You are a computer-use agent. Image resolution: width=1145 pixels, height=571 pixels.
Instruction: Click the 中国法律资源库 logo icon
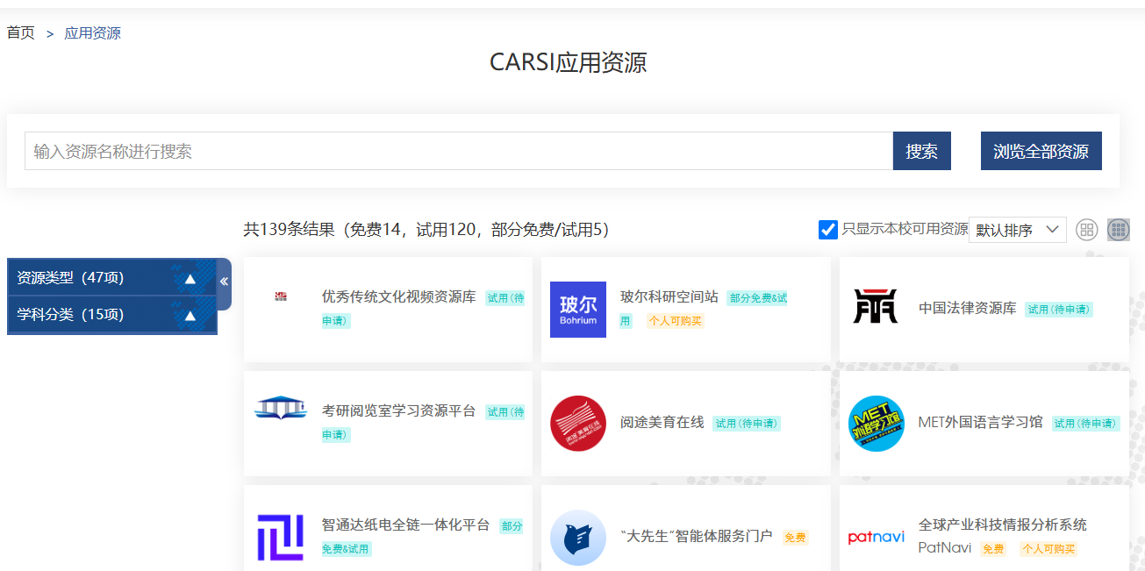point(875,308)
